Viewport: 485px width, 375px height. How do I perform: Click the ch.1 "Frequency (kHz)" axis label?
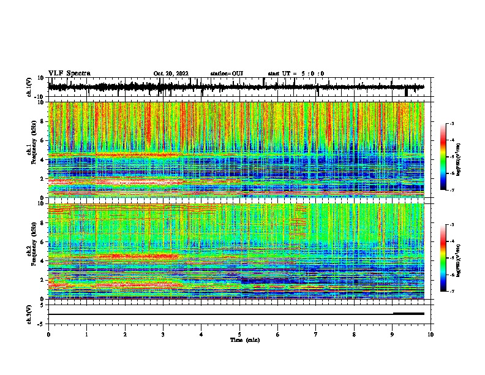33,142
